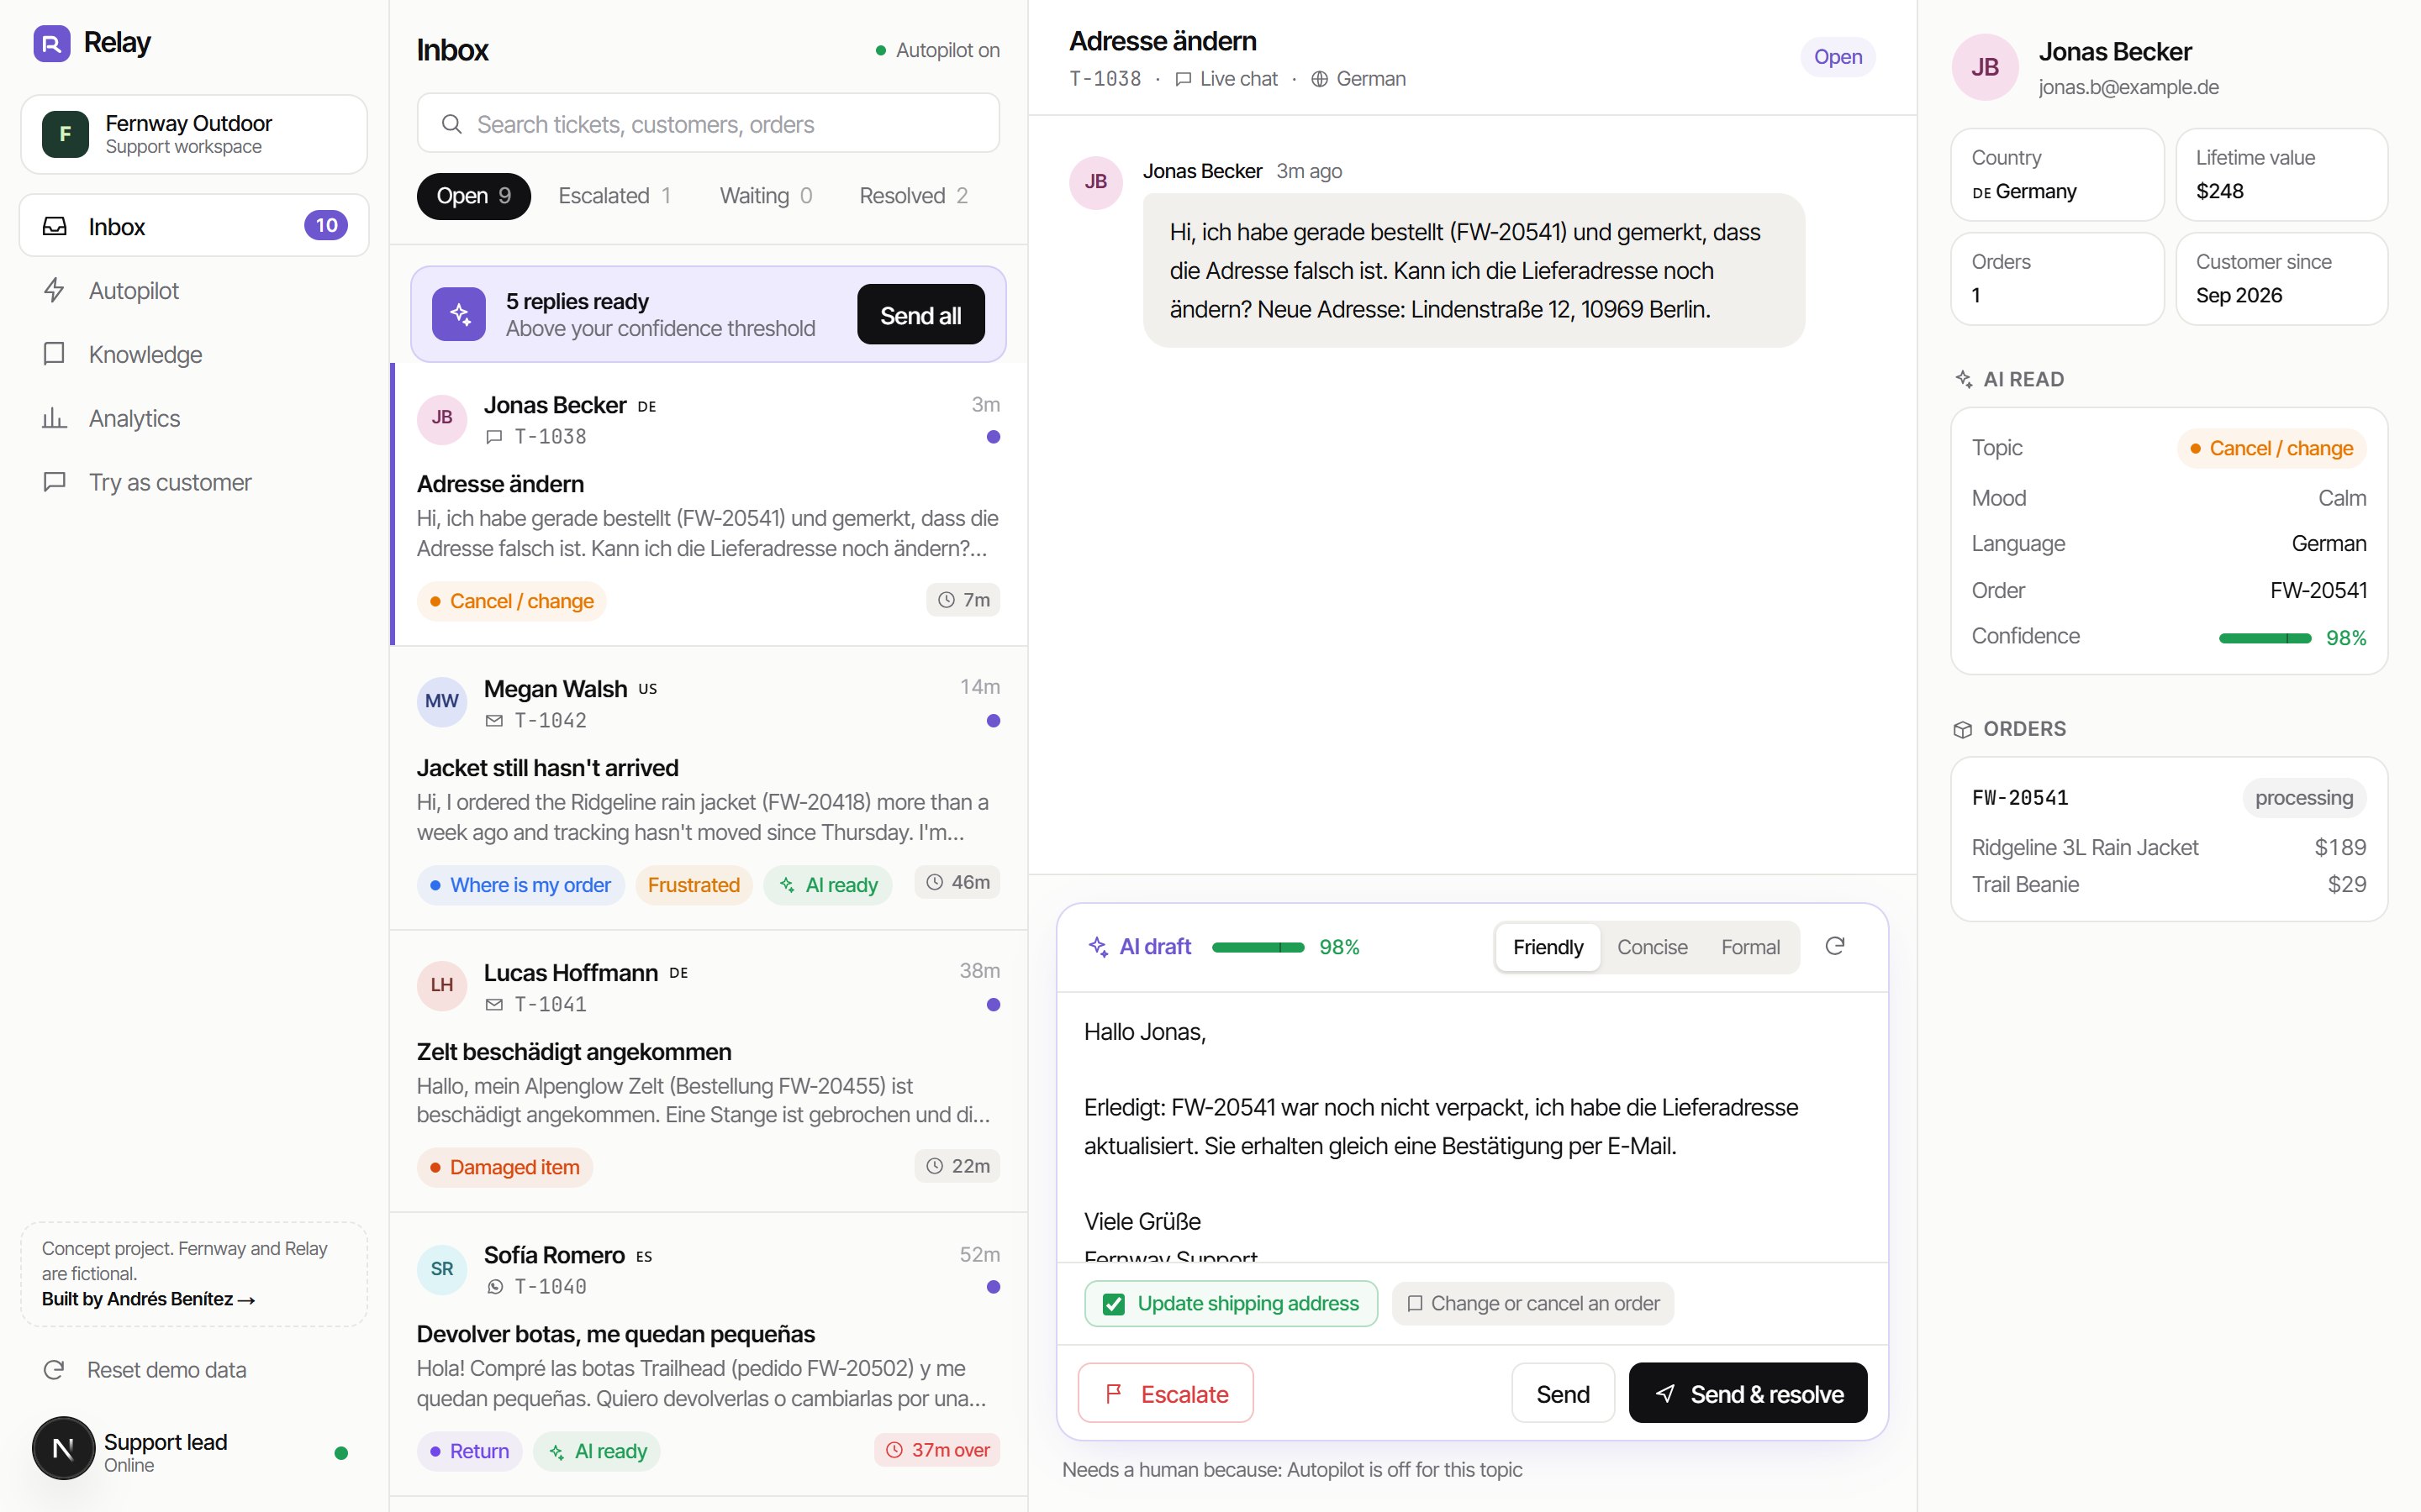Image resolution: width=2421 pixels, height=1512 pixels.
Task: Click AI ready chip on Megan Walsh ticket
Action: [x=828, y=885]
